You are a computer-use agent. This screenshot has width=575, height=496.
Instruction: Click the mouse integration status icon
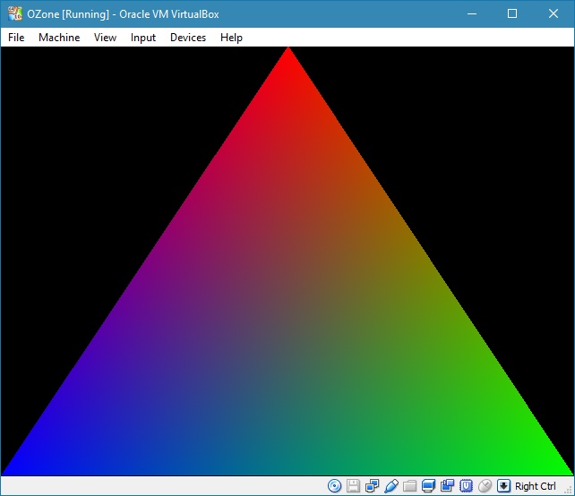click(x=485, y=486)
